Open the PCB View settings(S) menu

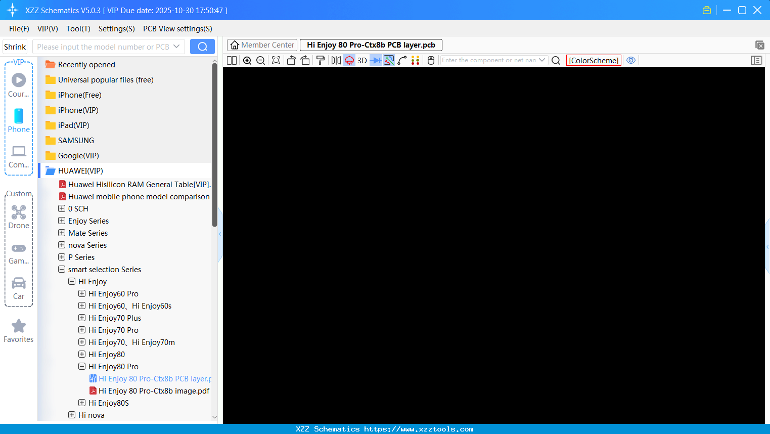177,29
